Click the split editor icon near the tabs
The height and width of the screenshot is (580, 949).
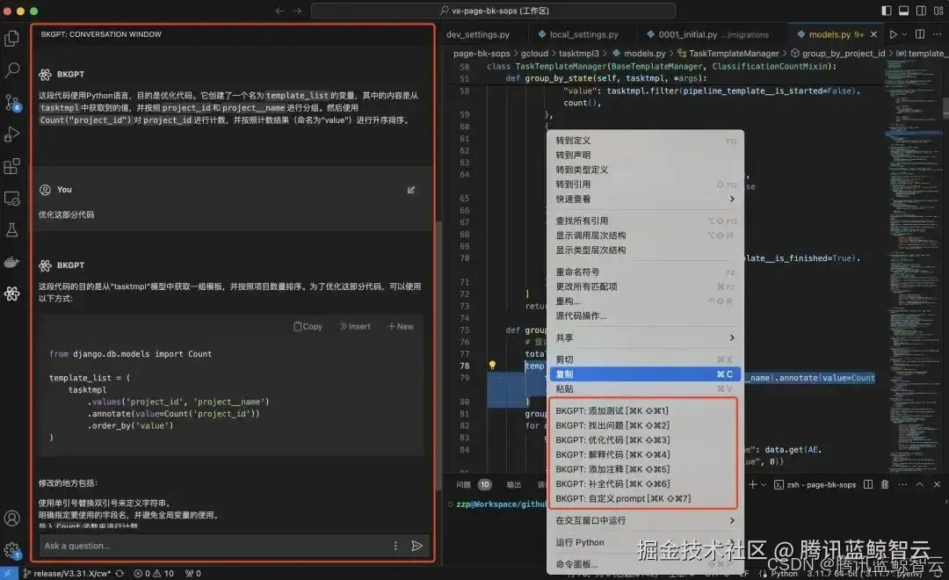[919, 34]
